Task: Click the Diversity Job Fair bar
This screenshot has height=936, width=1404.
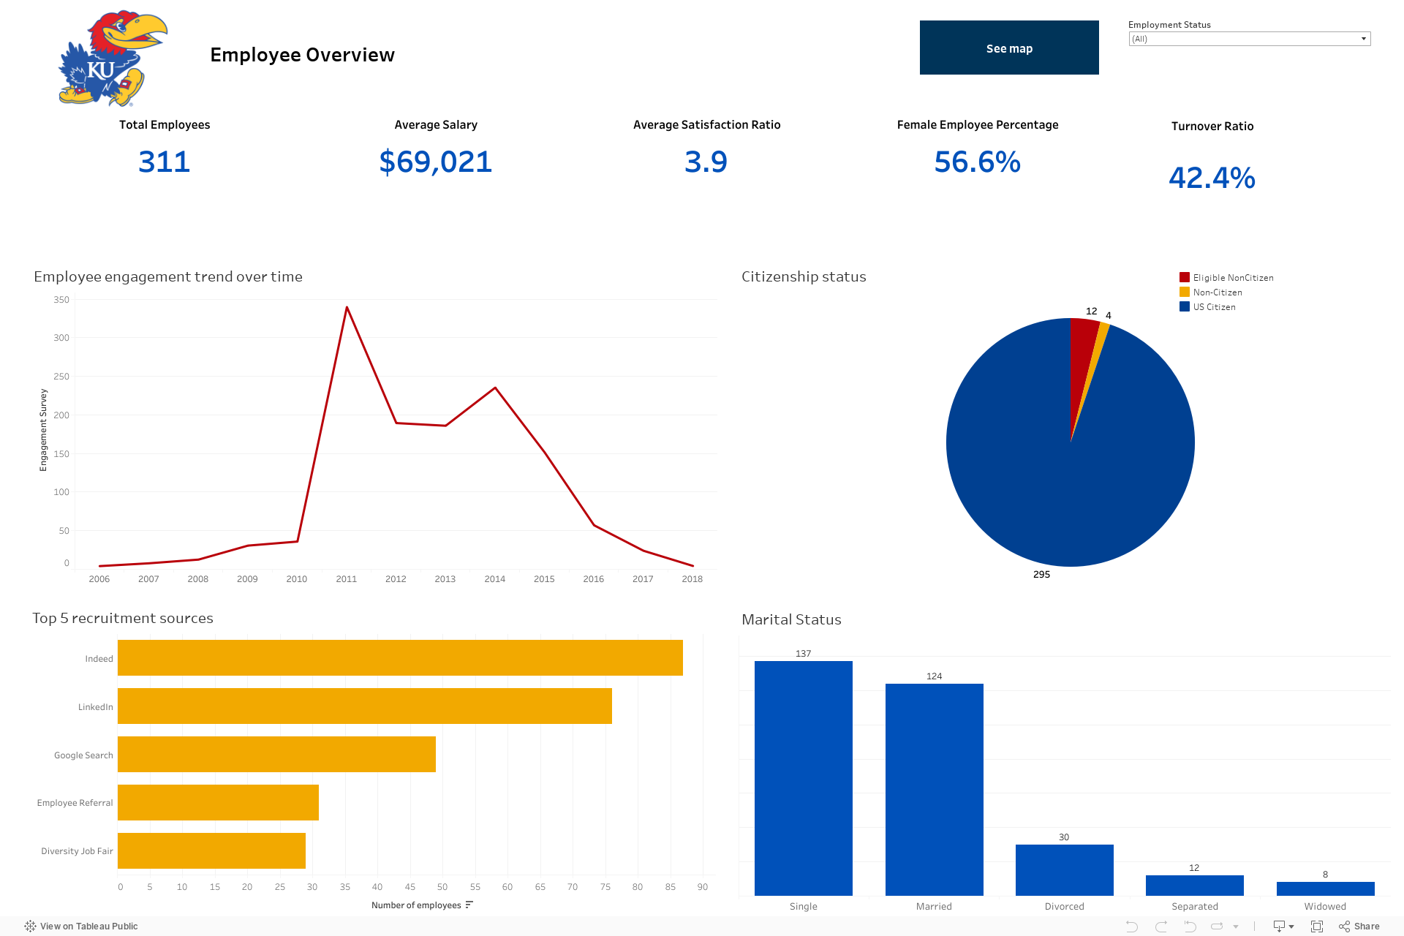Action: [211, 851]
